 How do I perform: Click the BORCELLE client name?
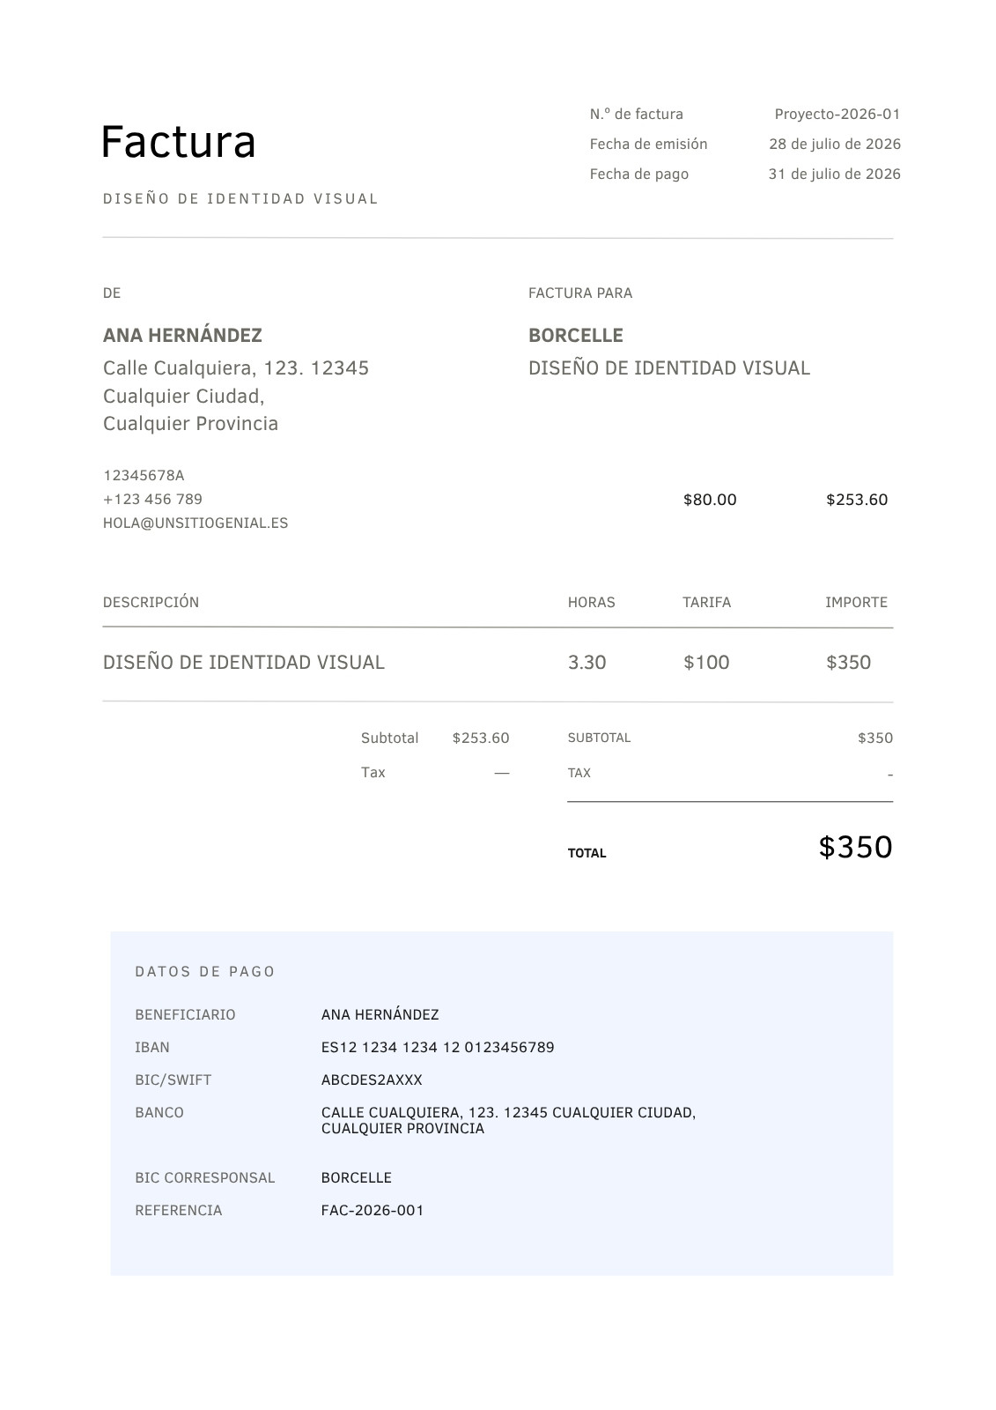pos(576,335)
